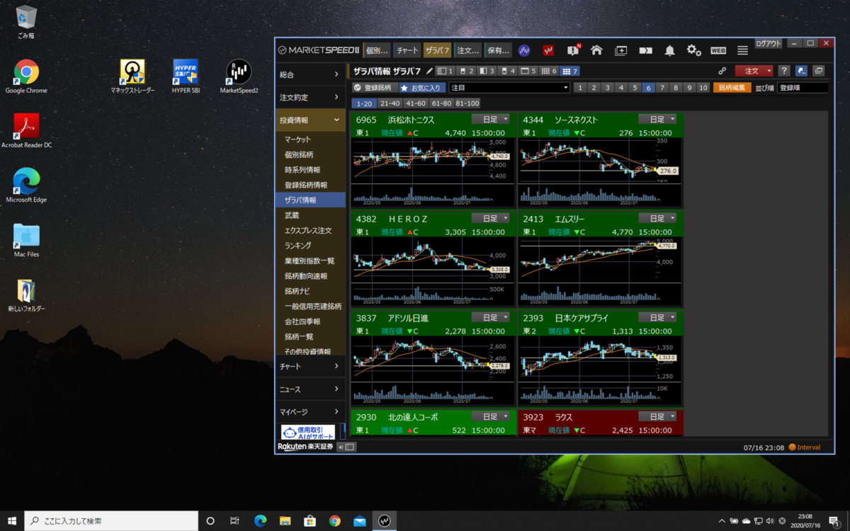Switch to panel layout 1
This screenshot has width=850, height=531.
click(445, 71)
